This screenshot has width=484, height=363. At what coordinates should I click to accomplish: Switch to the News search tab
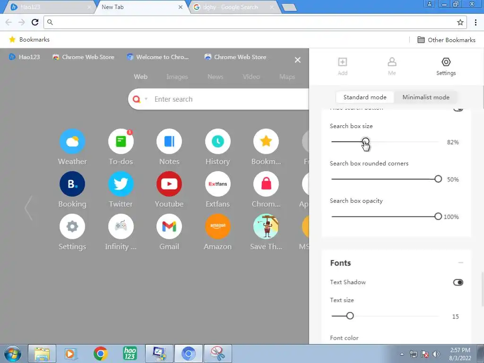point(215,77)
